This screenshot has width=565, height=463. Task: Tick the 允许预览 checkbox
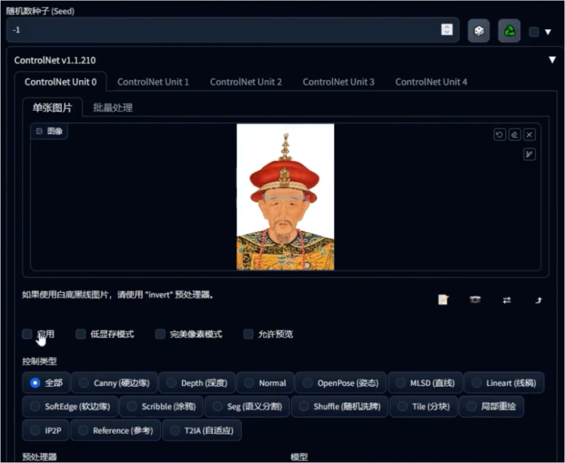tap(249, 334)
